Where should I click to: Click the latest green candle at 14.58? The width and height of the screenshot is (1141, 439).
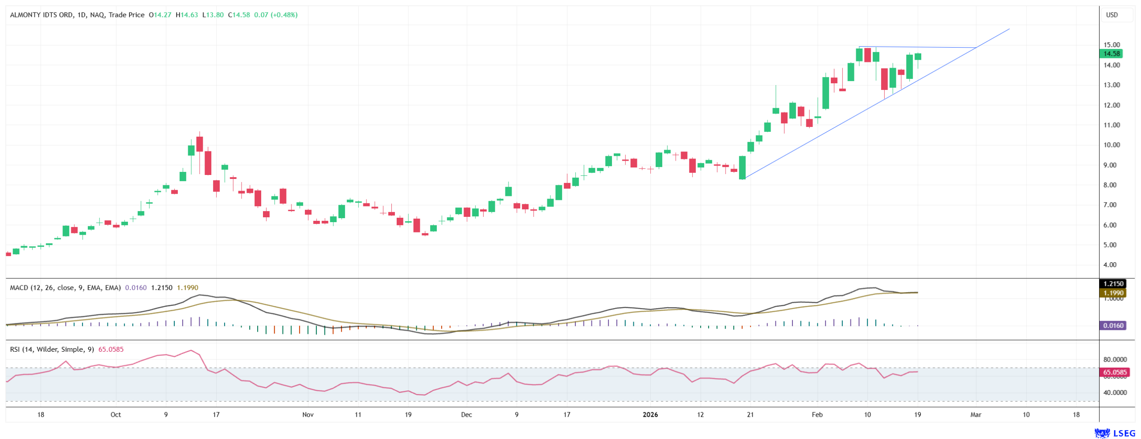pos(917,57)
